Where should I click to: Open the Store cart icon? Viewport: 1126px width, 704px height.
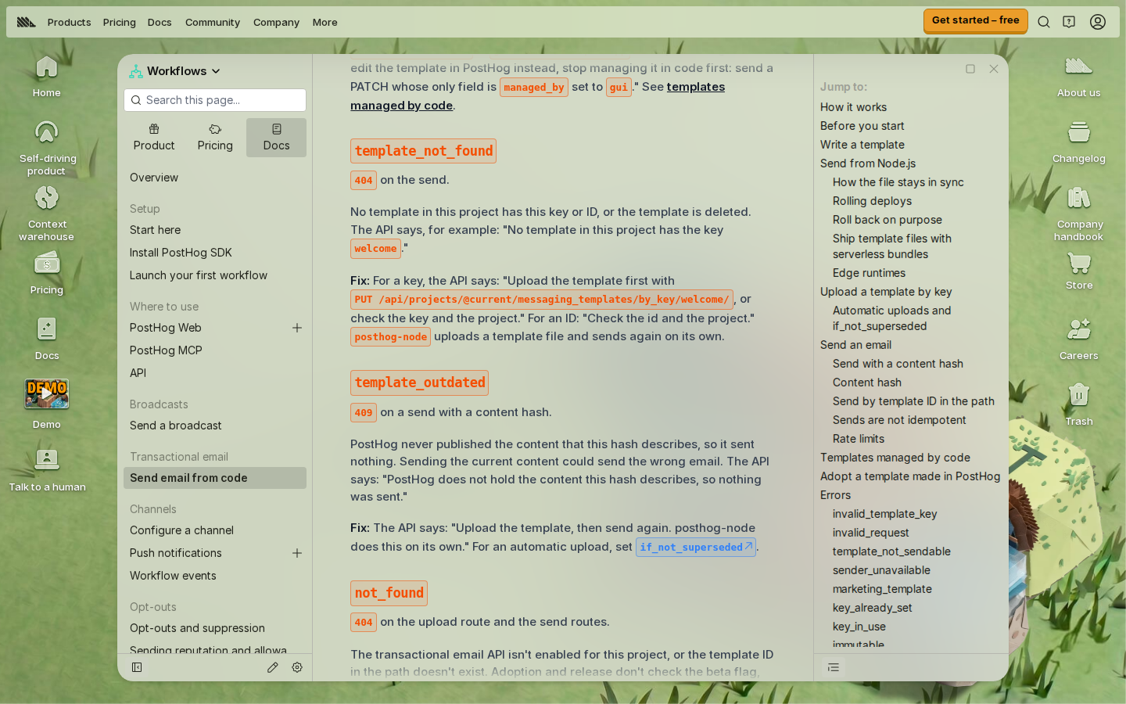pos(1079,271)
